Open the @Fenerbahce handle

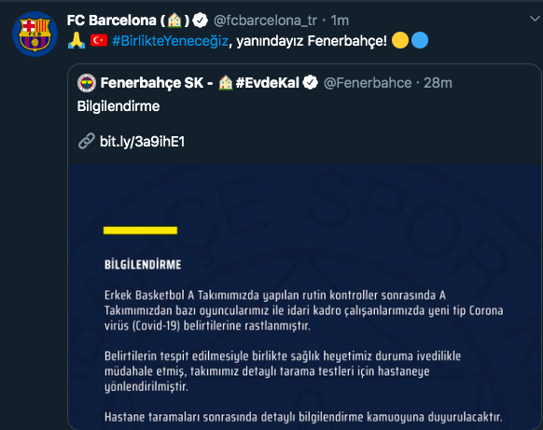368,83
